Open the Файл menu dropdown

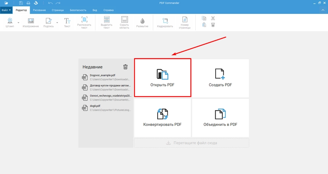[x=6, y=10]
